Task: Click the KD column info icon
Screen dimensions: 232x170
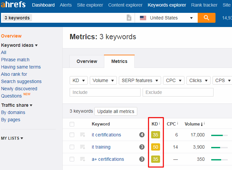Action: click(x=159, y=124)
